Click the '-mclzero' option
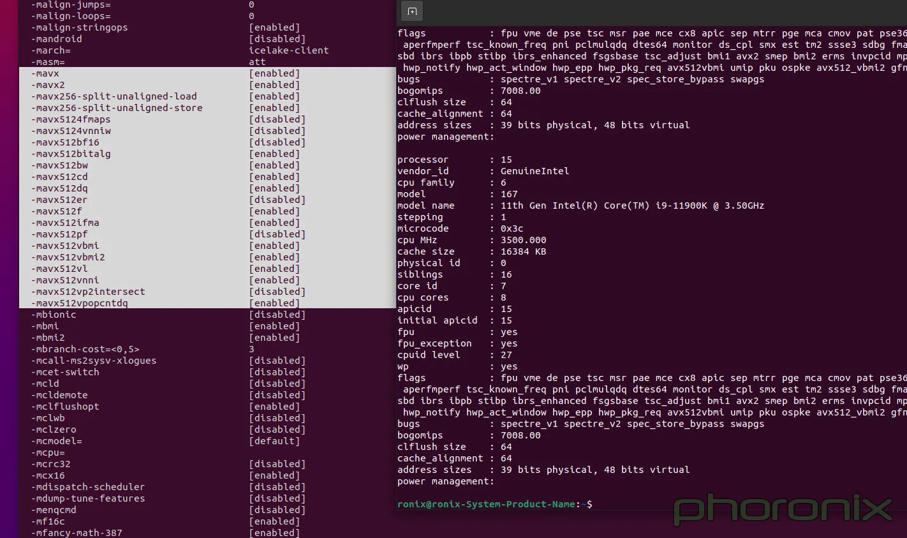Screen dimensions: 907x538 coord(54,430)
